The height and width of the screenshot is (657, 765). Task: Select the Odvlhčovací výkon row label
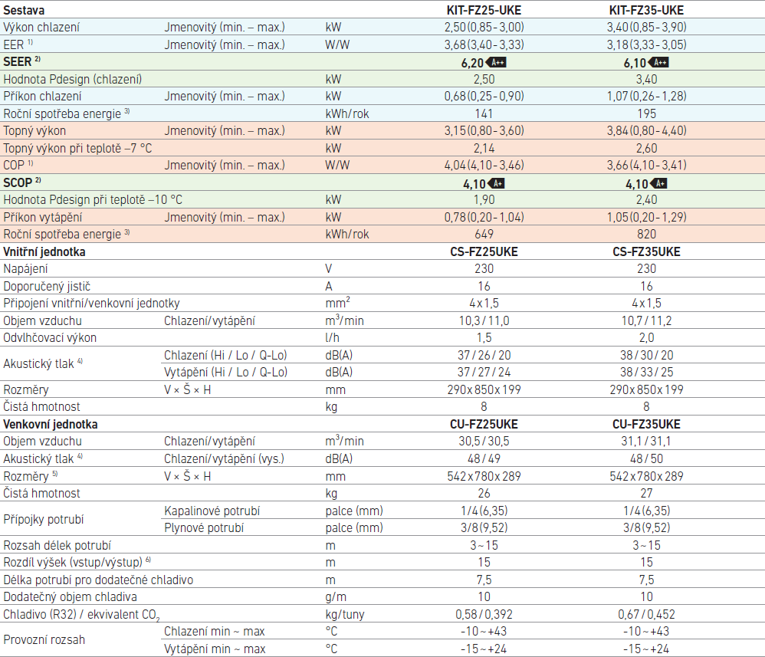tap(50, 338)
